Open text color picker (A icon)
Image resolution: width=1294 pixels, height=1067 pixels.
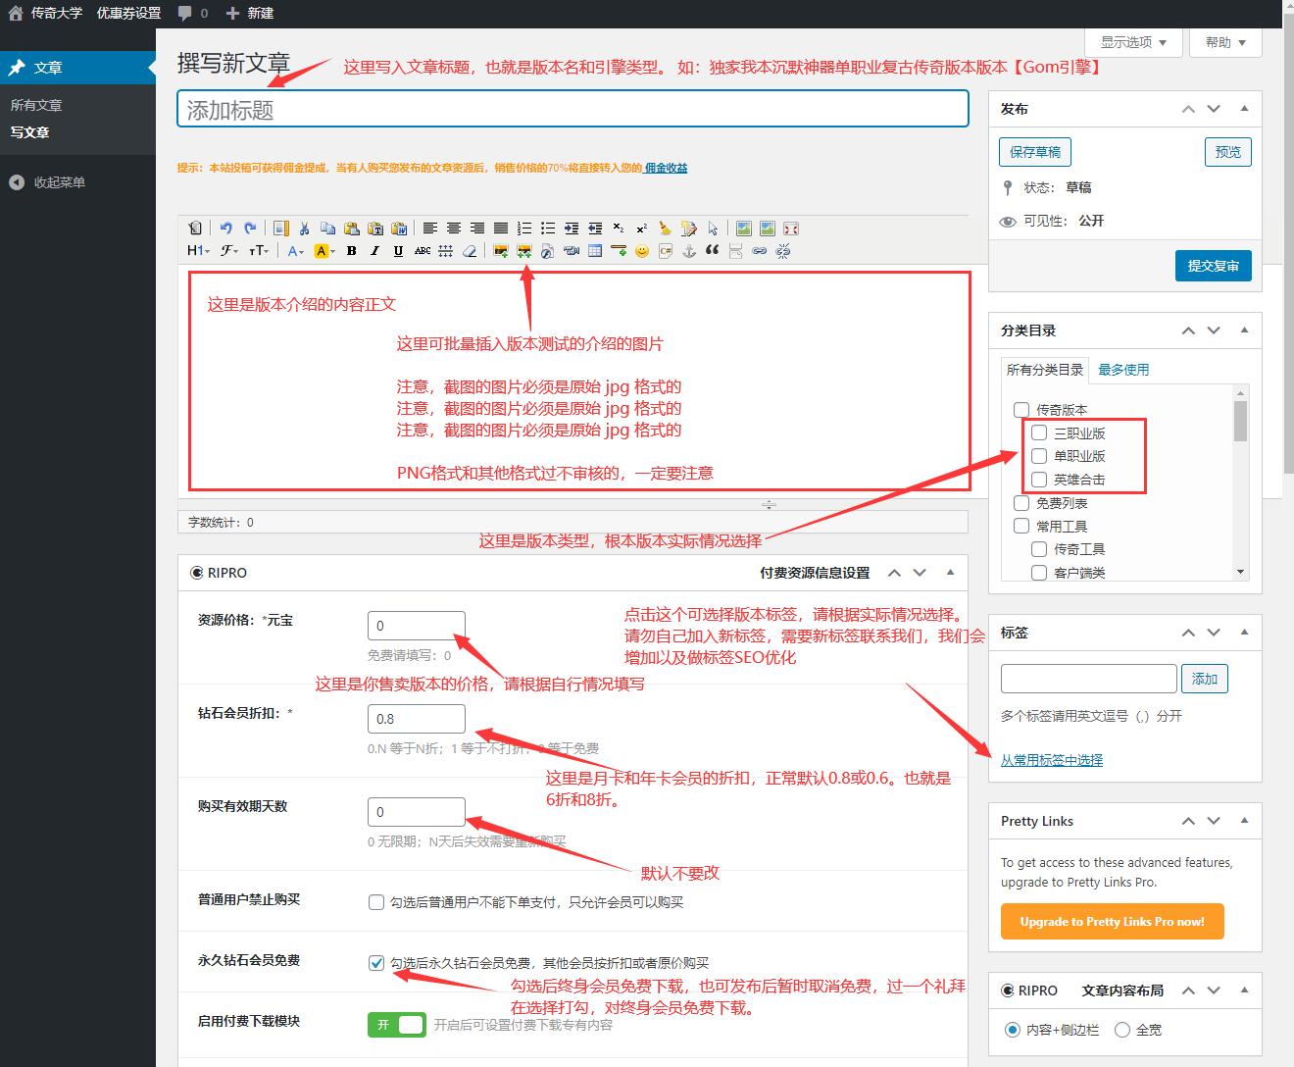(295, 251)
